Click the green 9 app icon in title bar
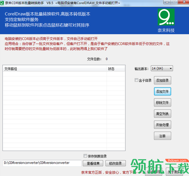 pyautogui.click(x=2, y=3)
